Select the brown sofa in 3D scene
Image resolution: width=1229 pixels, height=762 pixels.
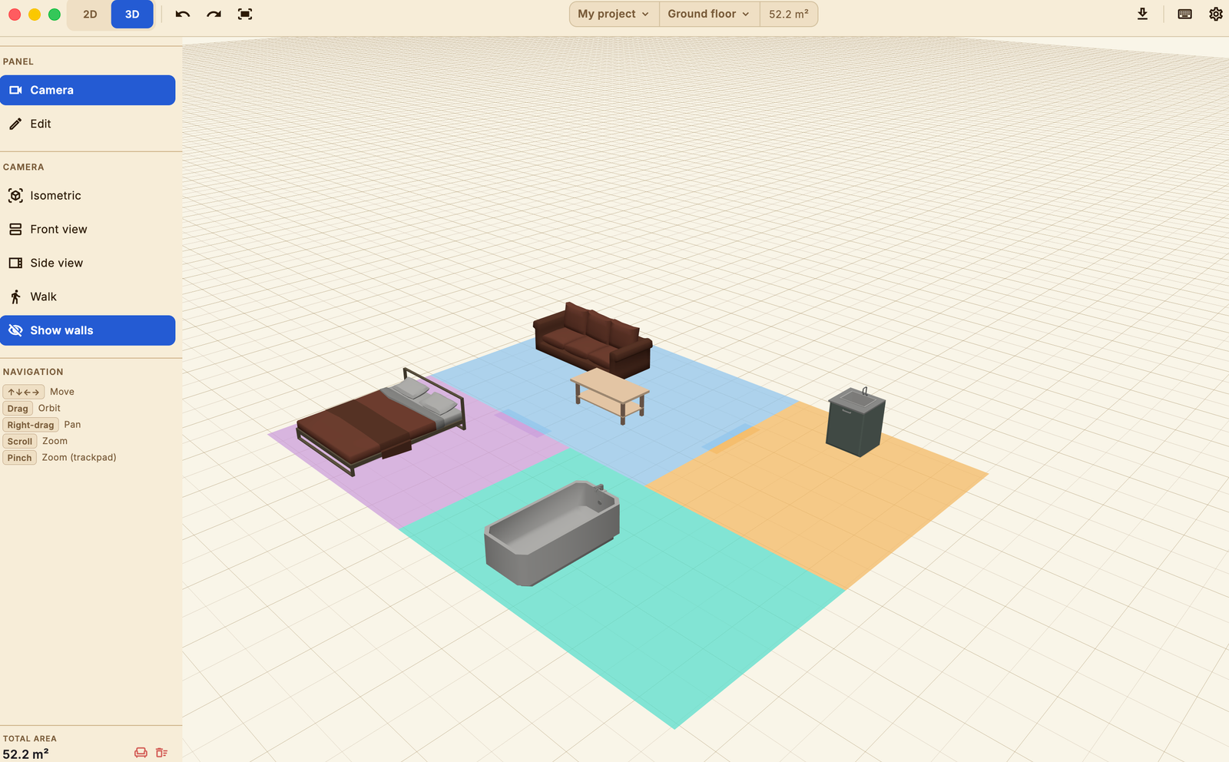(592, 340)
